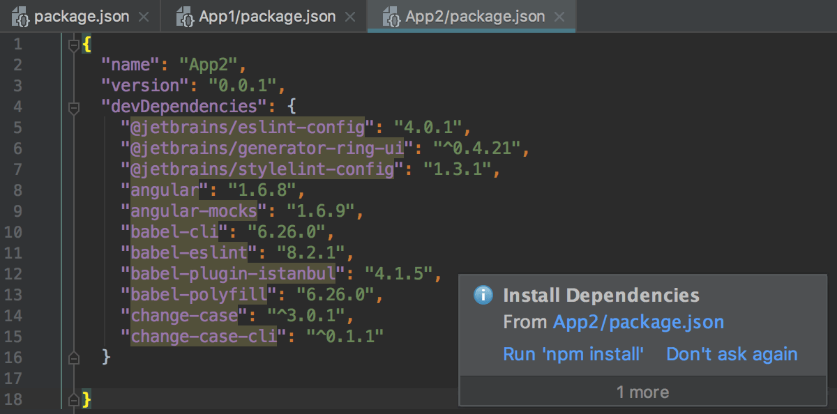
Task: Expand the '1 more' notification entry
Action: pyautogui.click(x=642, y=392)
